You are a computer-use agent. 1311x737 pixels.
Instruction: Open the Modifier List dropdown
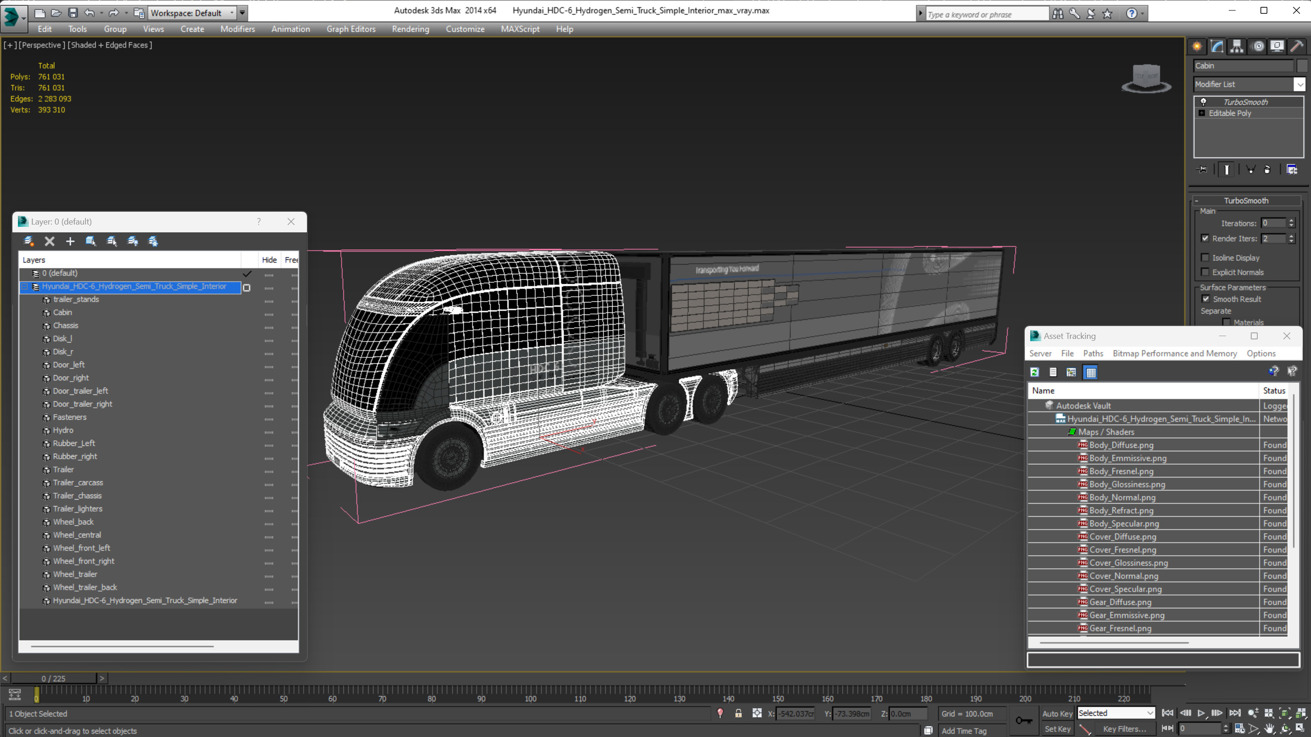pyautogui.click(x=1300, y=84)
